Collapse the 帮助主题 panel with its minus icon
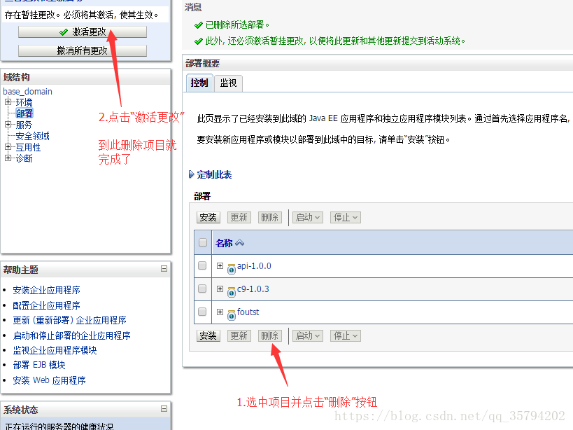 pyautogui.click(x=164, y=269)
